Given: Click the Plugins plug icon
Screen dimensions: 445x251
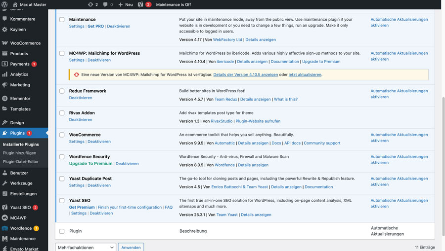Looking at the screenshot, I should click(x=4, y=133).
